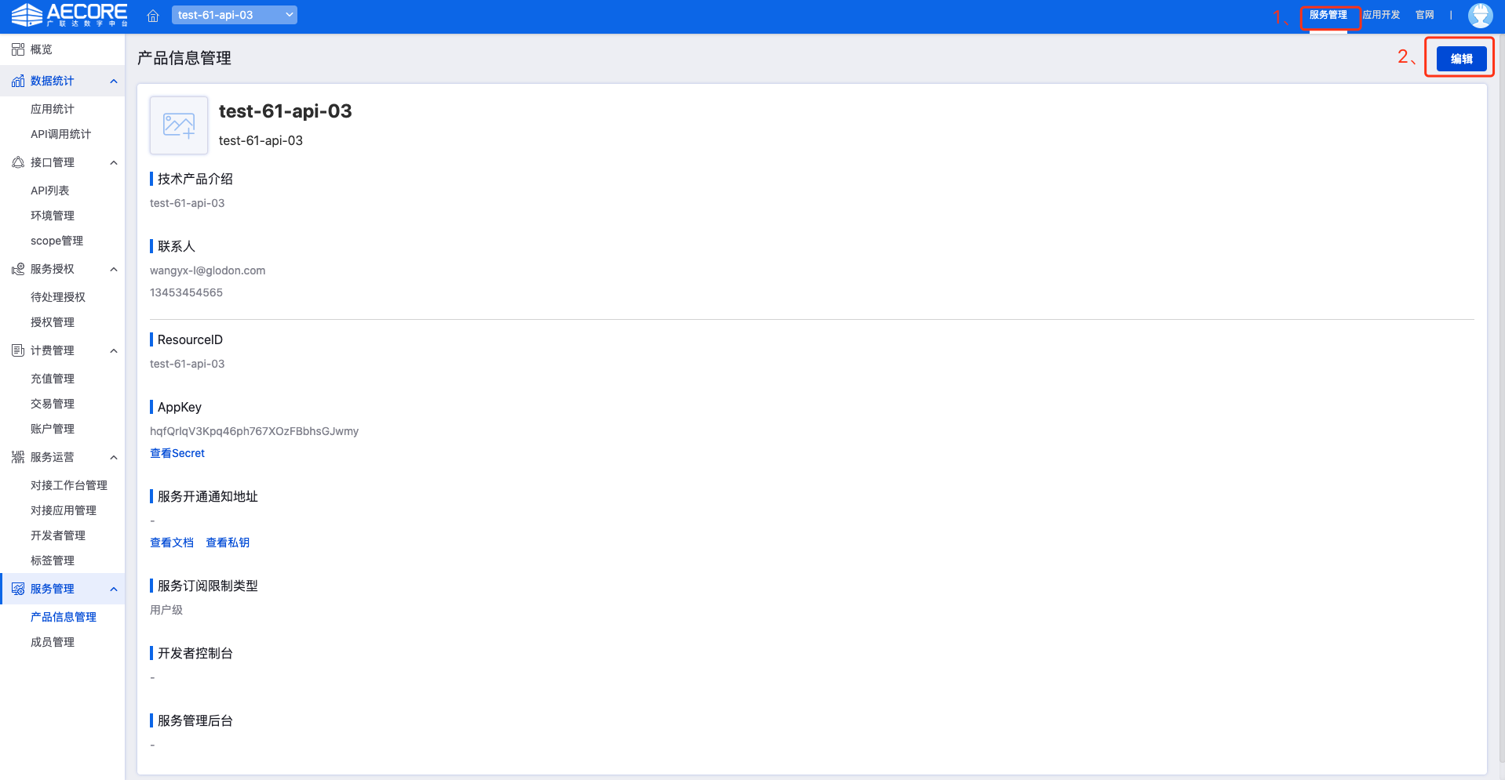Open 成员管理 in the sidebar
1505x780 pixels.
pyautogui.click(x=53, y=642)
